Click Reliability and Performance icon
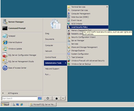The height and width of the screenshot is (111, 134). pyautogui.click(x=69, y=34)
